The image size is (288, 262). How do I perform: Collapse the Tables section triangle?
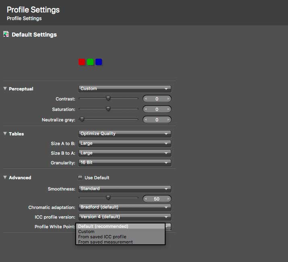pos(5,133)
